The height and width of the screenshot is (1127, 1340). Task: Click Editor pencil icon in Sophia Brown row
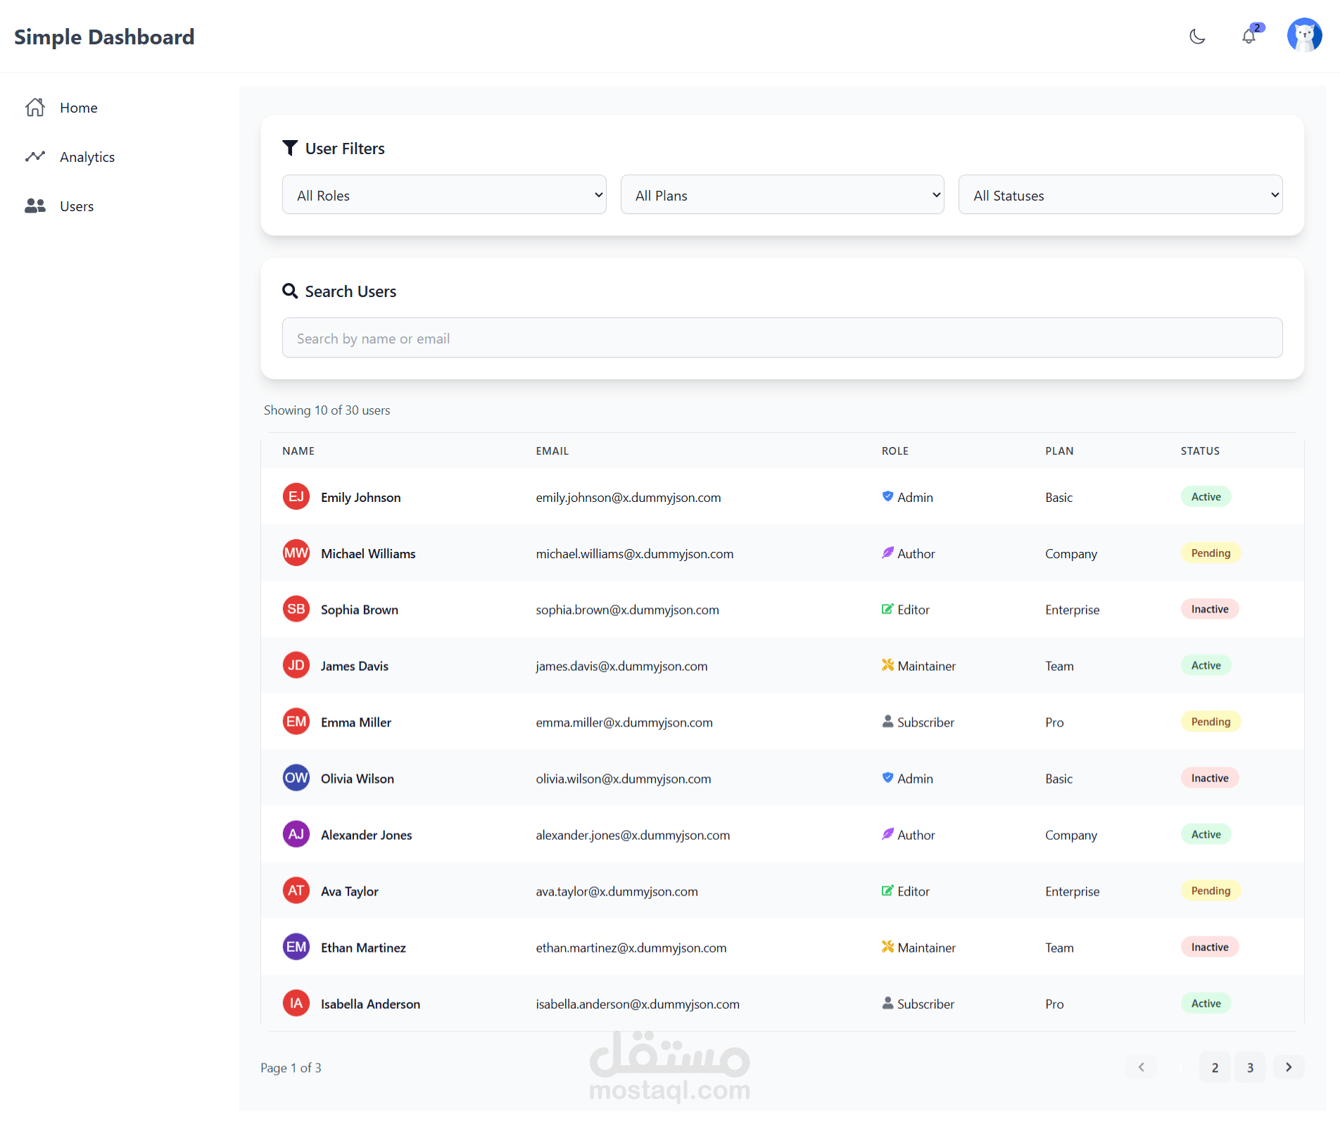[x=887, y=609]
